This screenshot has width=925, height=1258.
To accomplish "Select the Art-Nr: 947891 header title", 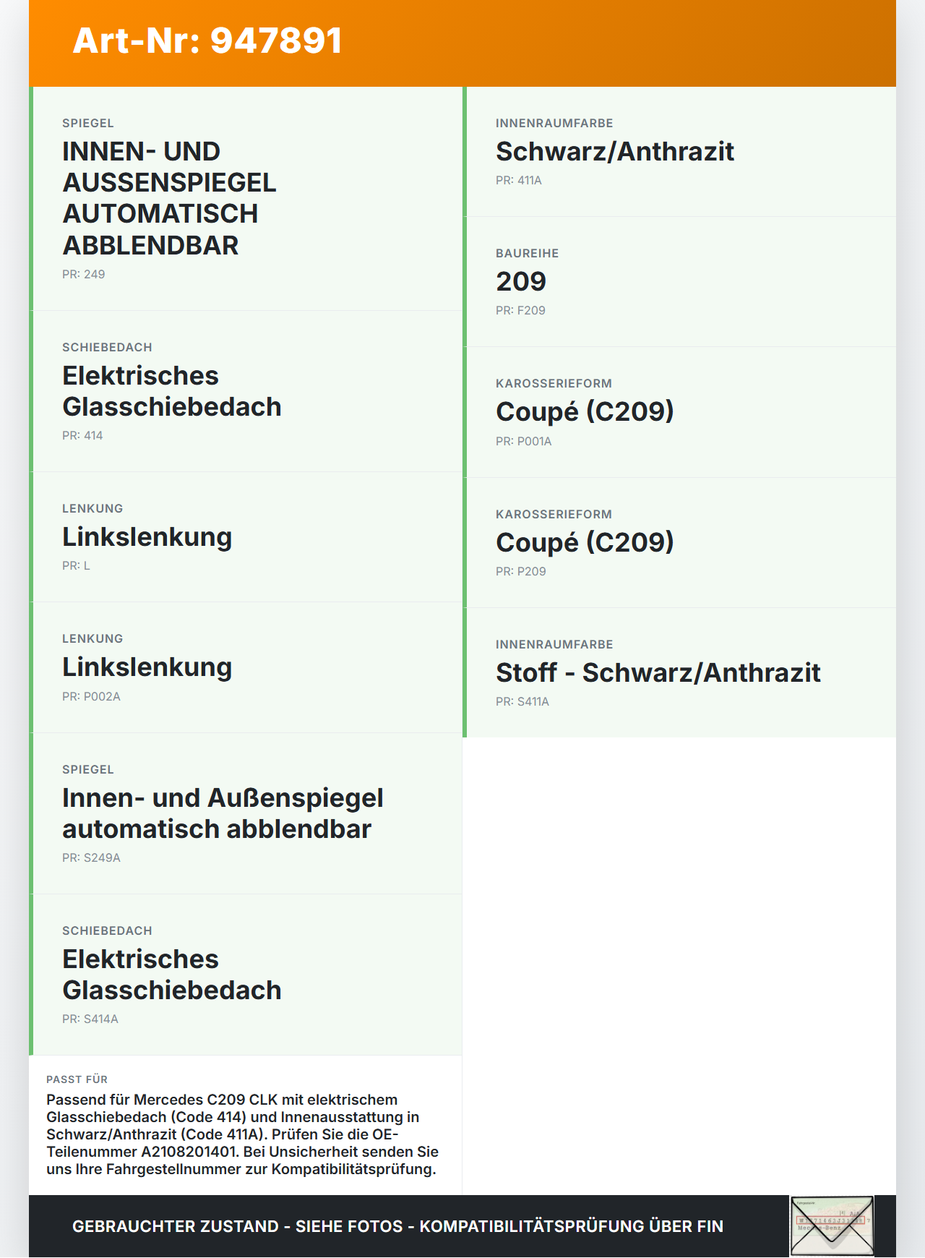I will pyautogui.click(x=207, y=40).
